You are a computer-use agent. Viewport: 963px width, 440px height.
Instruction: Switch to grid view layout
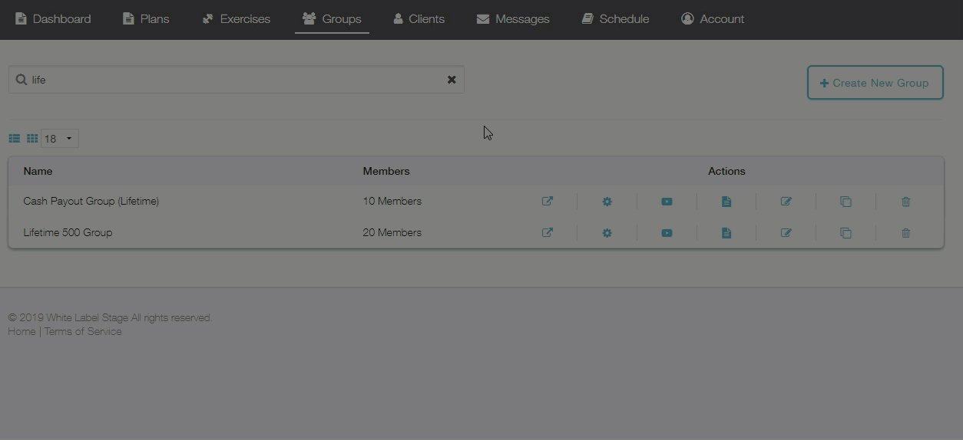[x=32, y=139]
